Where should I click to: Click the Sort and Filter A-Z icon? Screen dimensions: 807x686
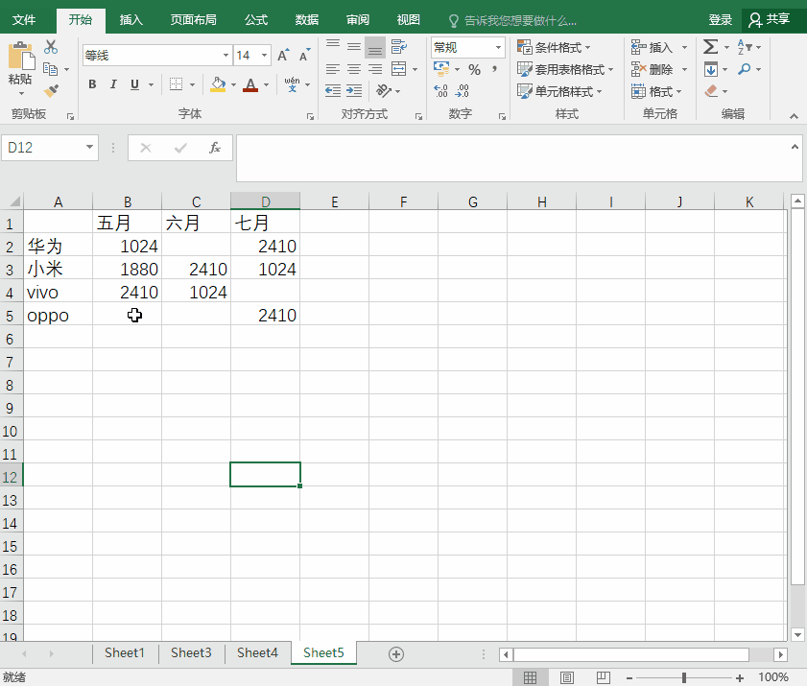[x=745, y=47]
